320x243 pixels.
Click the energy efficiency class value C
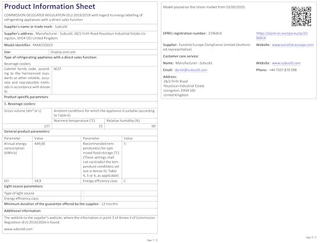click(125, 181)
